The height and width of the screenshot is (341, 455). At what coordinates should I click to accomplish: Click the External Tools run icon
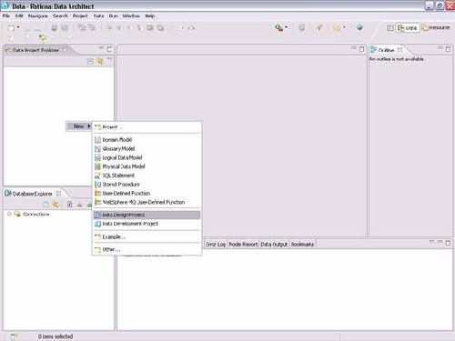pyautogui.click(x=278, y=28)
